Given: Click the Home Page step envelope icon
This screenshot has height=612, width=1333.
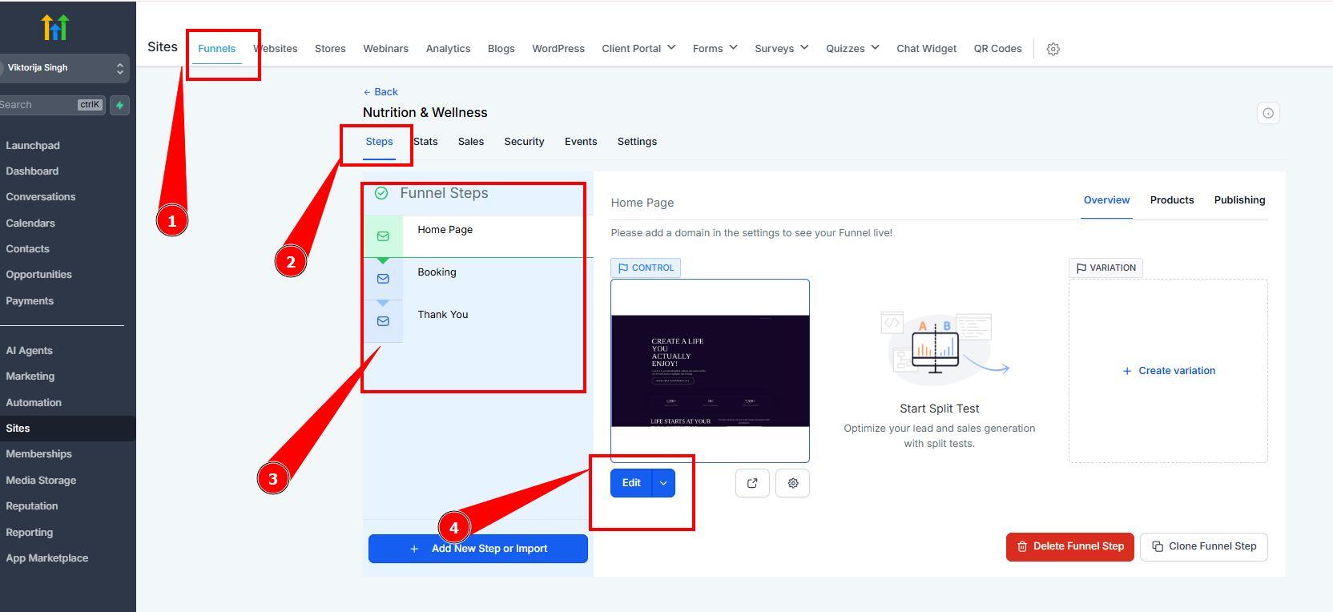Looking at the screenshot, I should click(x=383, y=236).
